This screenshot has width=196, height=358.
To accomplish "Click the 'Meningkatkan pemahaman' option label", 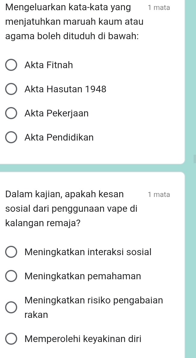I will tap(83, 276).
